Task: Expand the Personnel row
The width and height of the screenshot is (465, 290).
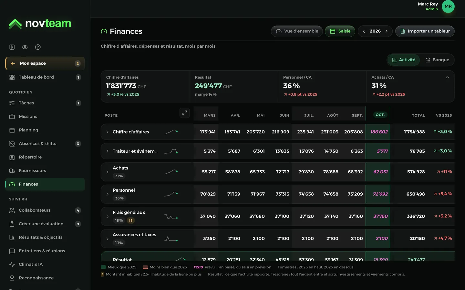Action: click(108, 194)
